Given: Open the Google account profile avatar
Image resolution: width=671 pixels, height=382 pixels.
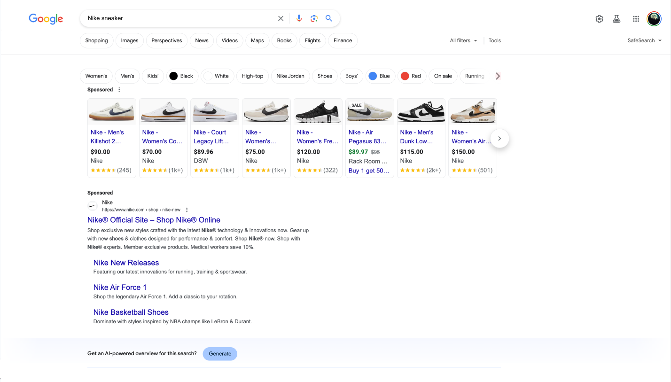Looking at the screenshot, I should pyautogui.click(x=654, y=19).
